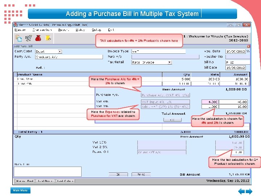Click the Print button
Viewport: 261px width, 196px height.
pos(141,175)
